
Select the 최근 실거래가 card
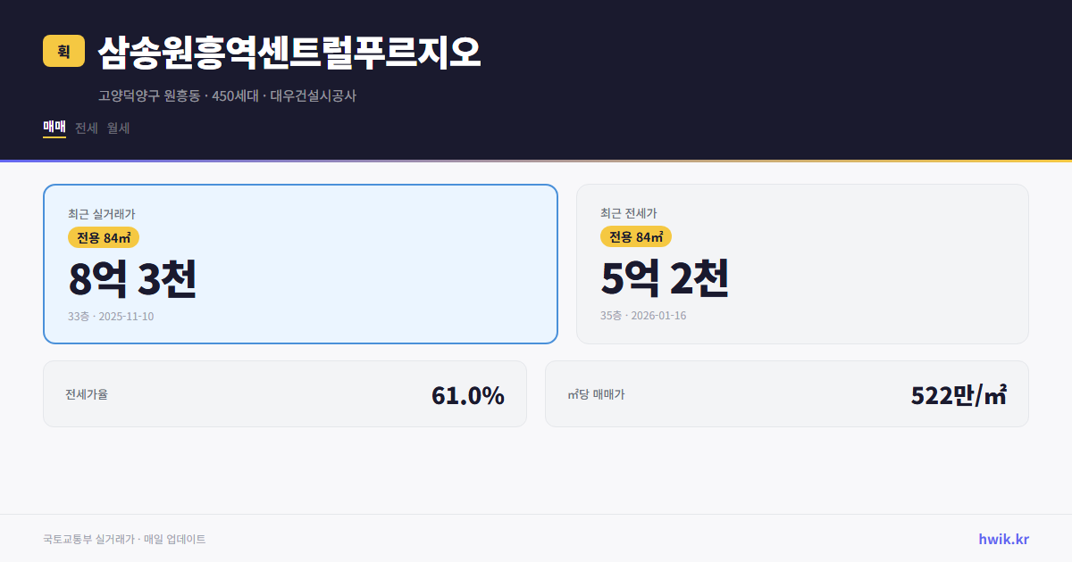coord(300,263)
